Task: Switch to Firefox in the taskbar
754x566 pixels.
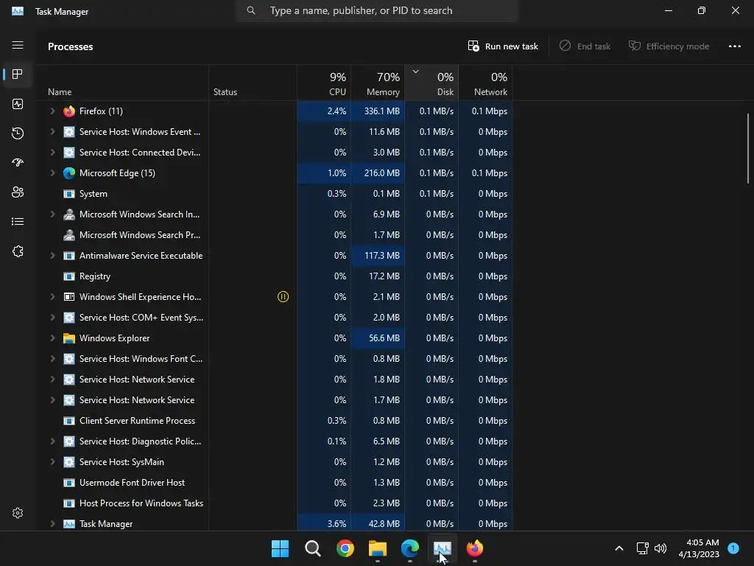Action: (x=475, y=548)
